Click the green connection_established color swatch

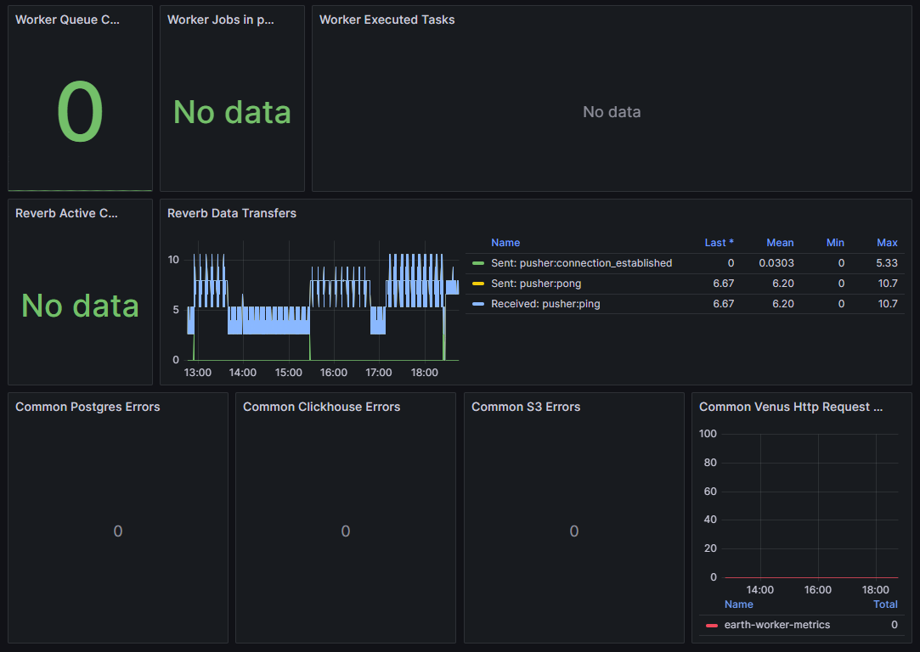(478, 263)
